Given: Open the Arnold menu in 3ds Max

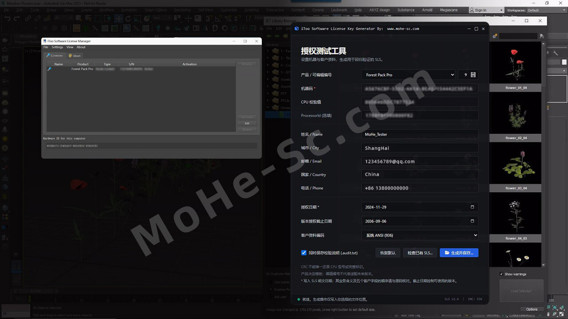Looking at the screenshot, I should pyautogui.click(x=427, y=10).
